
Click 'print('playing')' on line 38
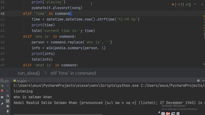pyautogui.click(x=48, y=2)
